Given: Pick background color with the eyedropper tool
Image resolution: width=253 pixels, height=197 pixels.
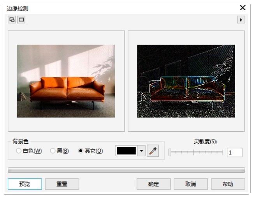Looking at the screenshot, I should (153, 151).
